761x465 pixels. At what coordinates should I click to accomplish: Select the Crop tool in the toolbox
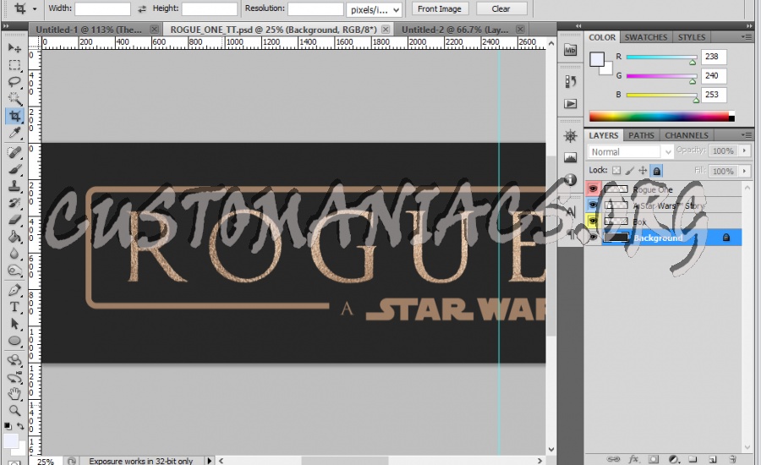pos(14,116)
